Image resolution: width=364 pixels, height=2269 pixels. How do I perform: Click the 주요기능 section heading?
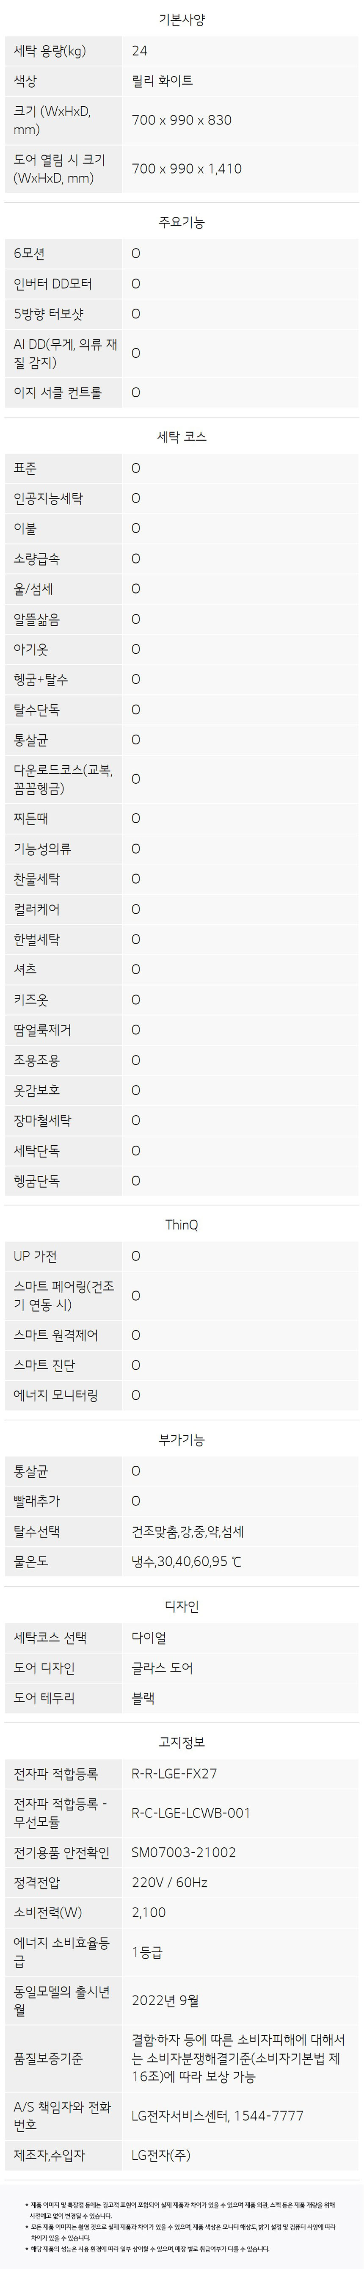[x=182, y=222]
